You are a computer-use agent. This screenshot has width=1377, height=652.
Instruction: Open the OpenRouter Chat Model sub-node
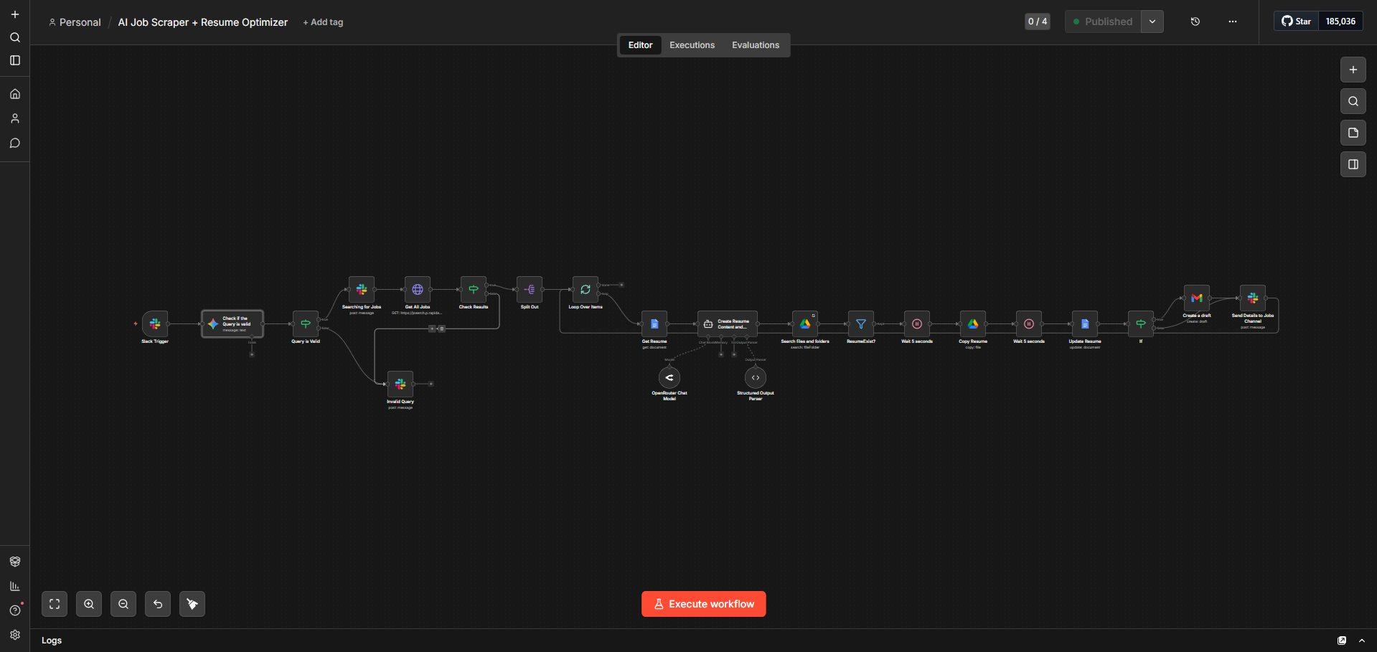point(669,378)
